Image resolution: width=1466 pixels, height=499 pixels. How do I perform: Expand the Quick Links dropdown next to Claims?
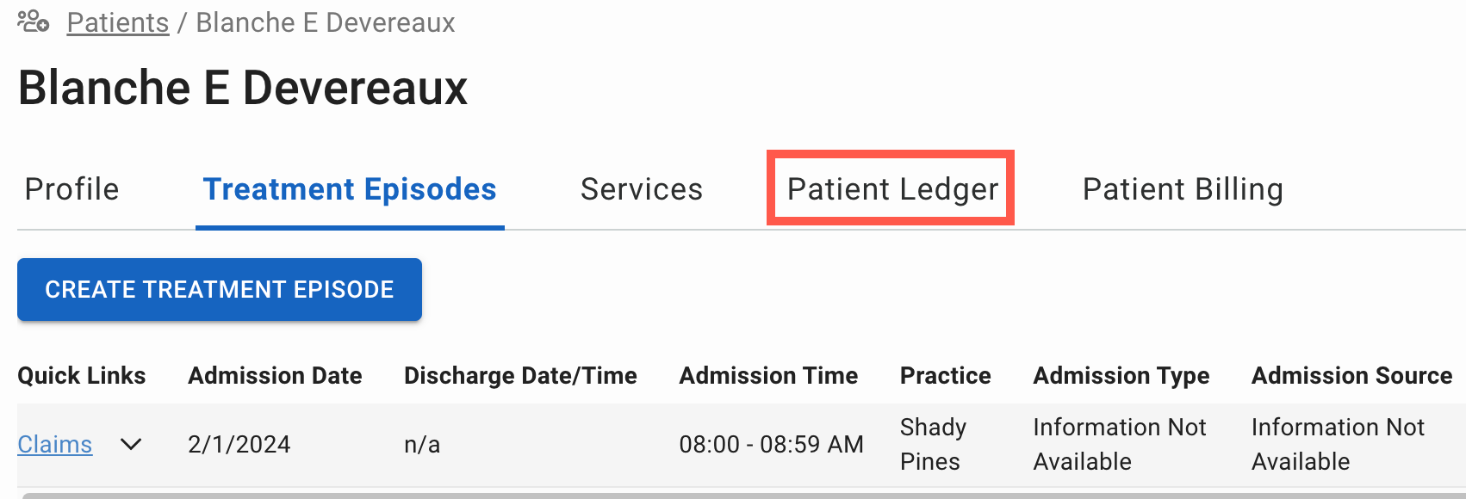[x=133, y=445]
